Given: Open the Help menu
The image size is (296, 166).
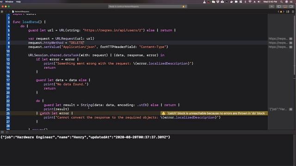Looking at the screenshot, I should [x=18, y=2].
